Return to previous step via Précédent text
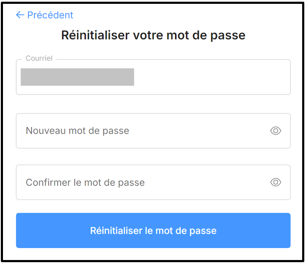 point(50,15)
